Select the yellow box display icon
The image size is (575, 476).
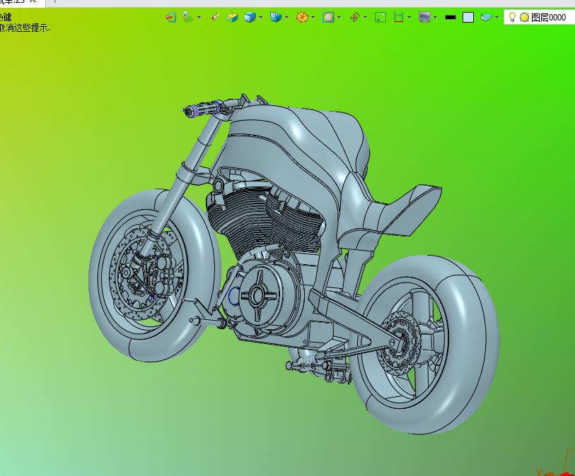point(232,17)
